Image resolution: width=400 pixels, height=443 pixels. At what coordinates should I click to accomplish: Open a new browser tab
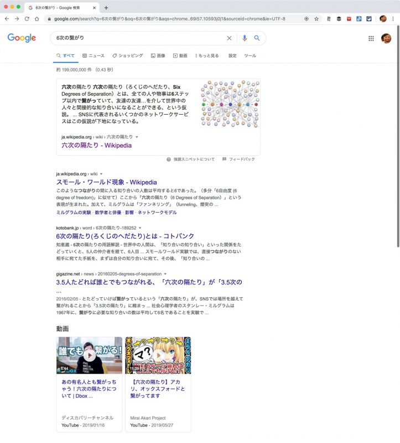pyautogui.click(x=106, y=8)
